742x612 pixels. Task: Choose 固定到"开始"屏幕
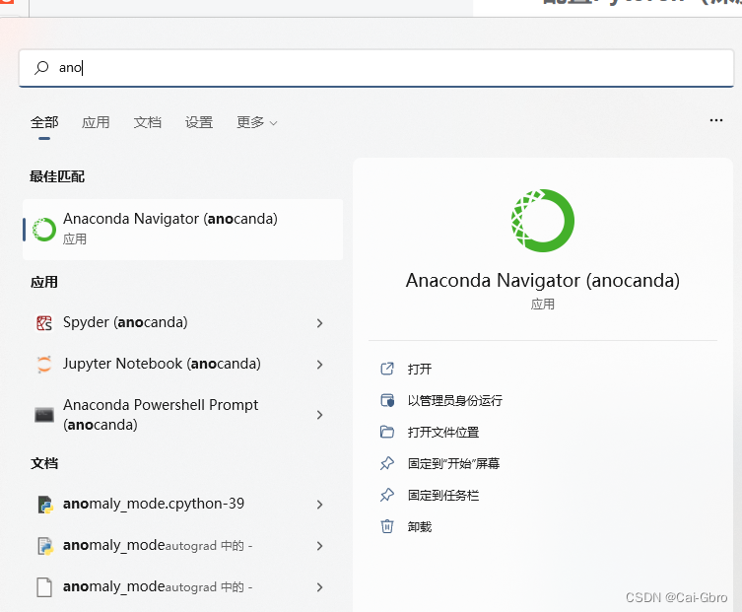pyautogui.click(x=454, y=463)
